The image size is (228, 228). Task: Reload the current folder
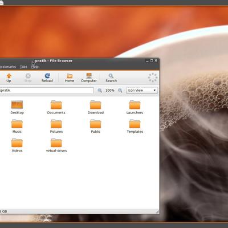coord(47,78)
